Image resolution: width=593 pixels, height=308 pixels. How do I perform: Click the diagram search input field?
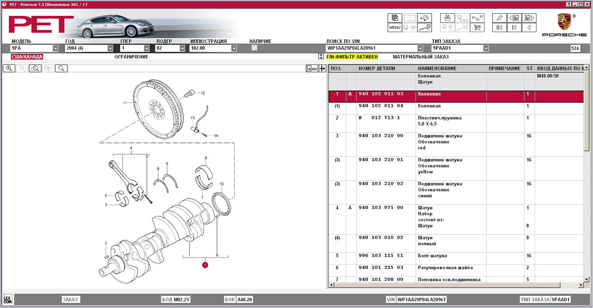coord(186,68)
